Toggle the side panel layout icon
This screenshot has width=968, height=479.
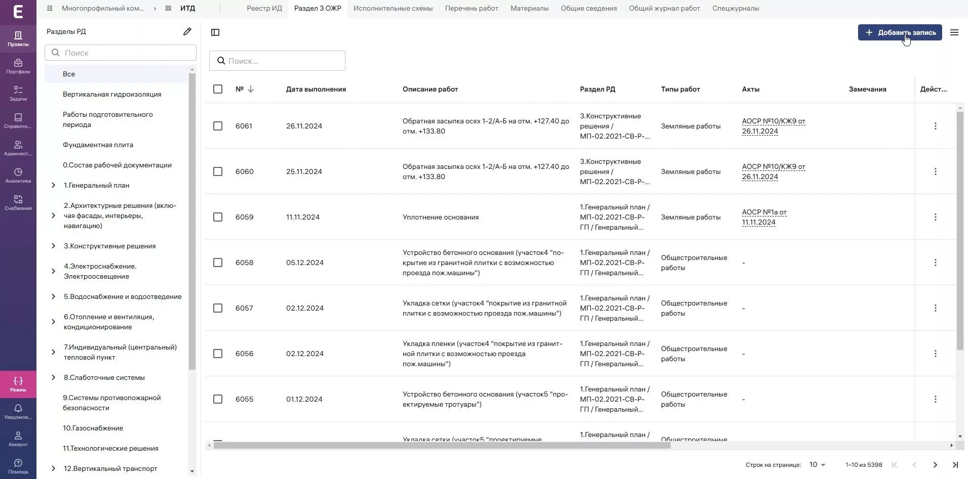(x=215, y=32)
